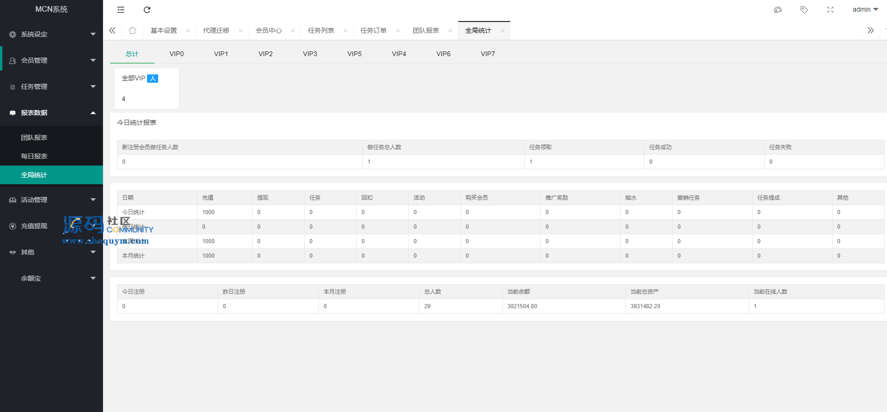Select the VIP6 tab
This screenshot has width=887, height=412.
pyautogui.click(x=443, y=54)
